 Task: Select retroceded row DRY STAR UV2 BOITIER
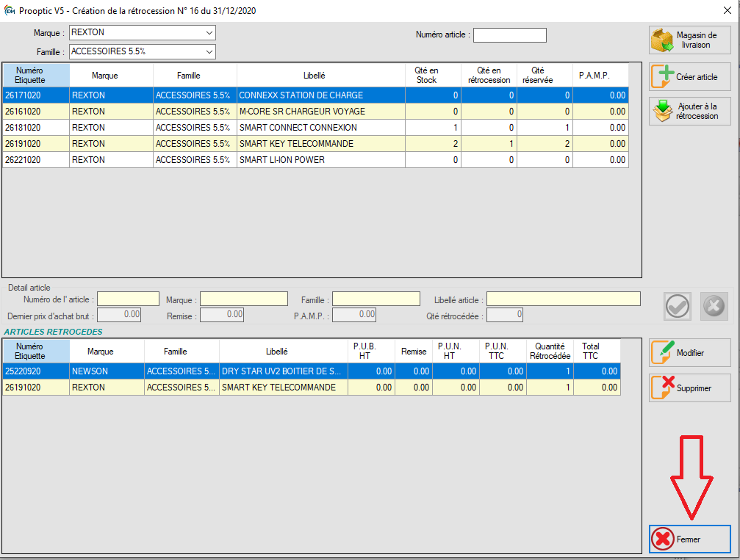pyautogui.click(x=312, y=371)
